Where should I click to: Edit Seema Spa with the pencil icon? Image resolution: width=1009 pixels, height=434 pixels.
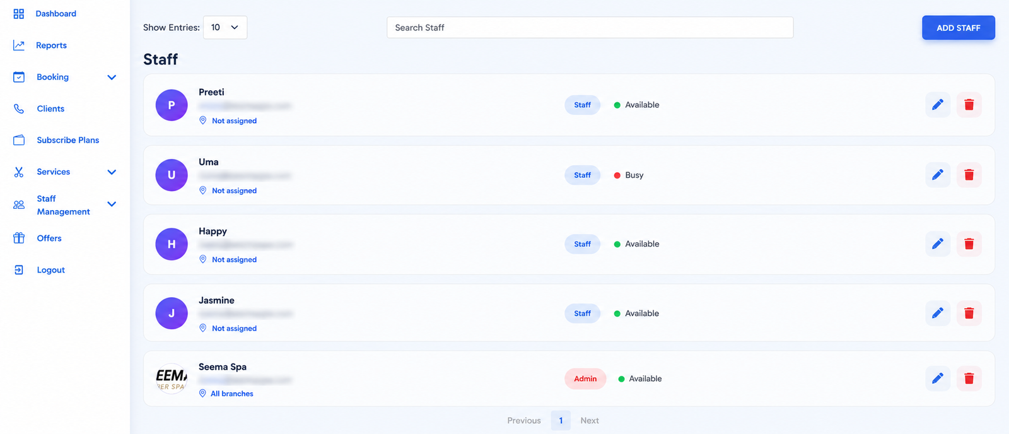tap(938, 378)
